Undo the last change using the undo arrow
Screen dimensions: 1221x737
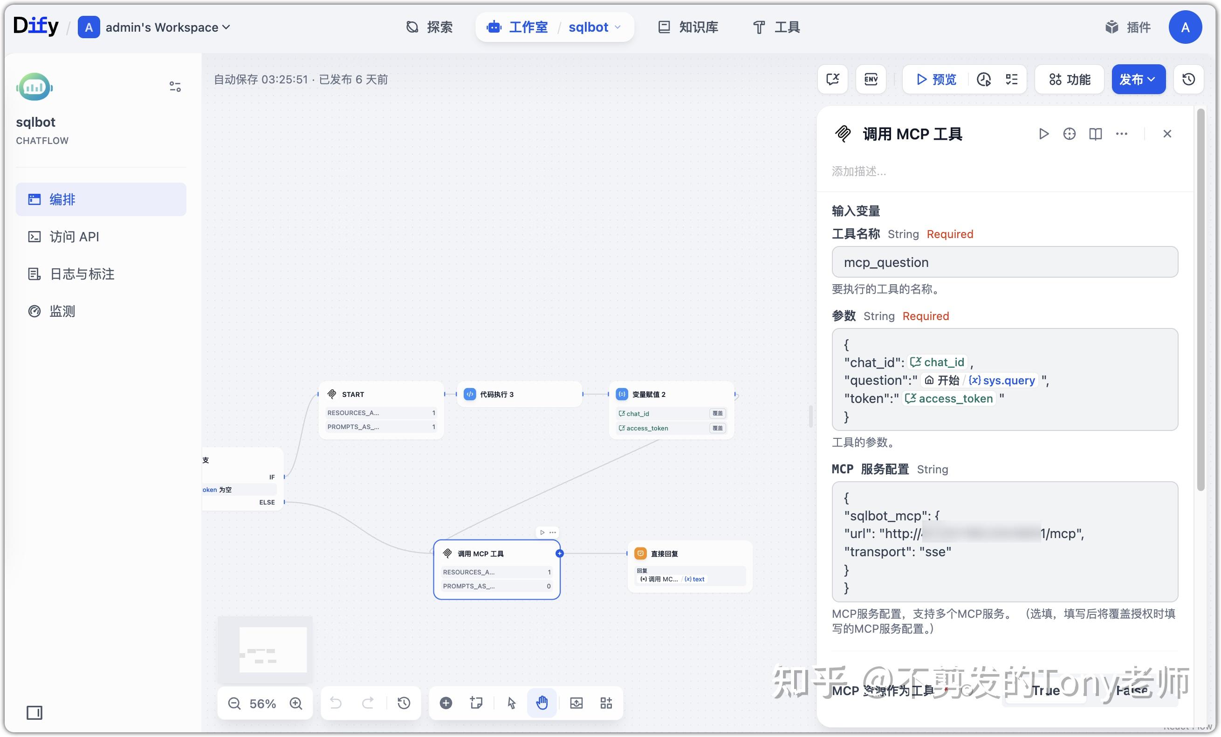[336, 703]
